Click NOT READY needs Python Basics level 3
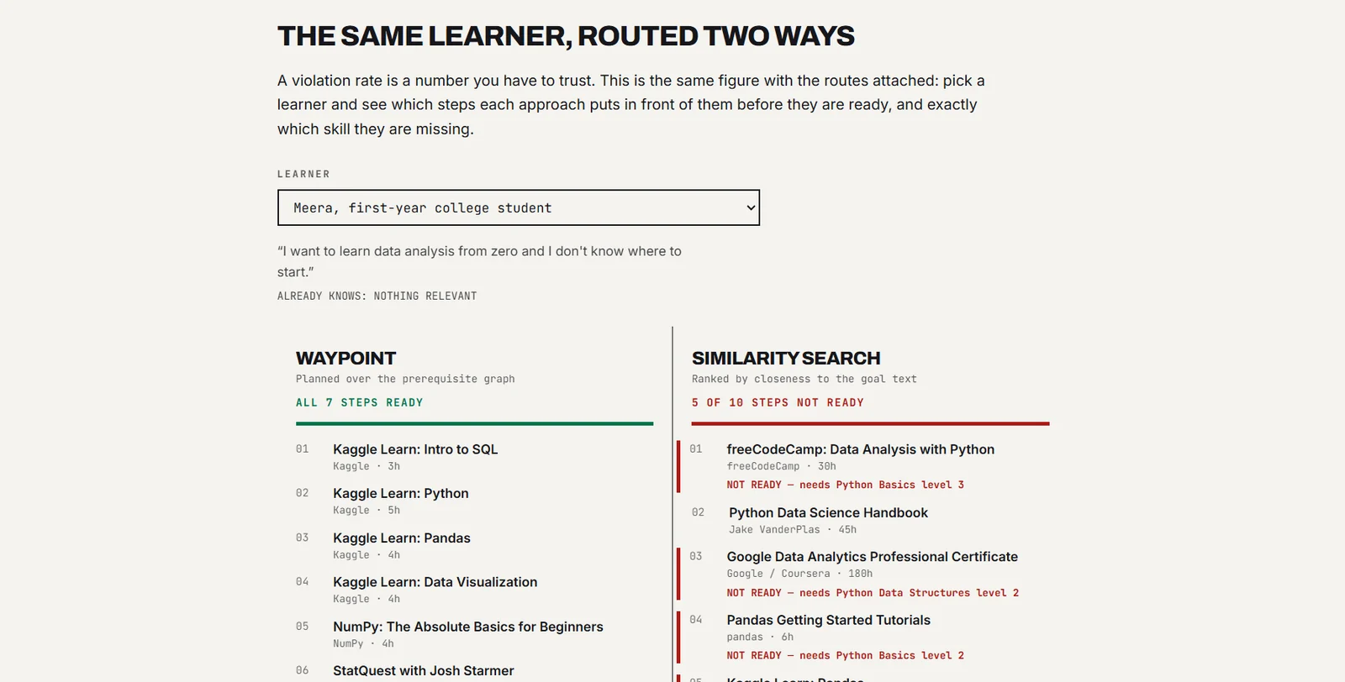Screen dimensions: 1345x682 846,485
